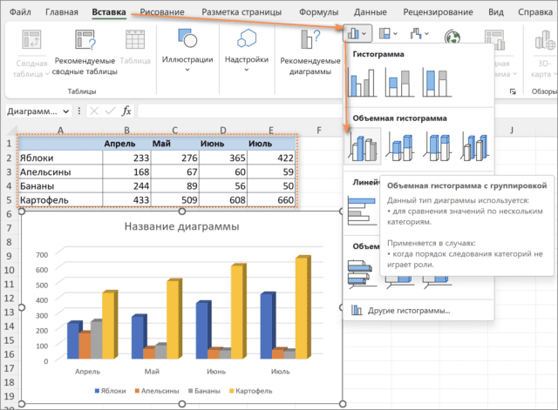Click the Сводная таблица icon
This screenshot has width=558, height=410.
[x=31, y=39]
